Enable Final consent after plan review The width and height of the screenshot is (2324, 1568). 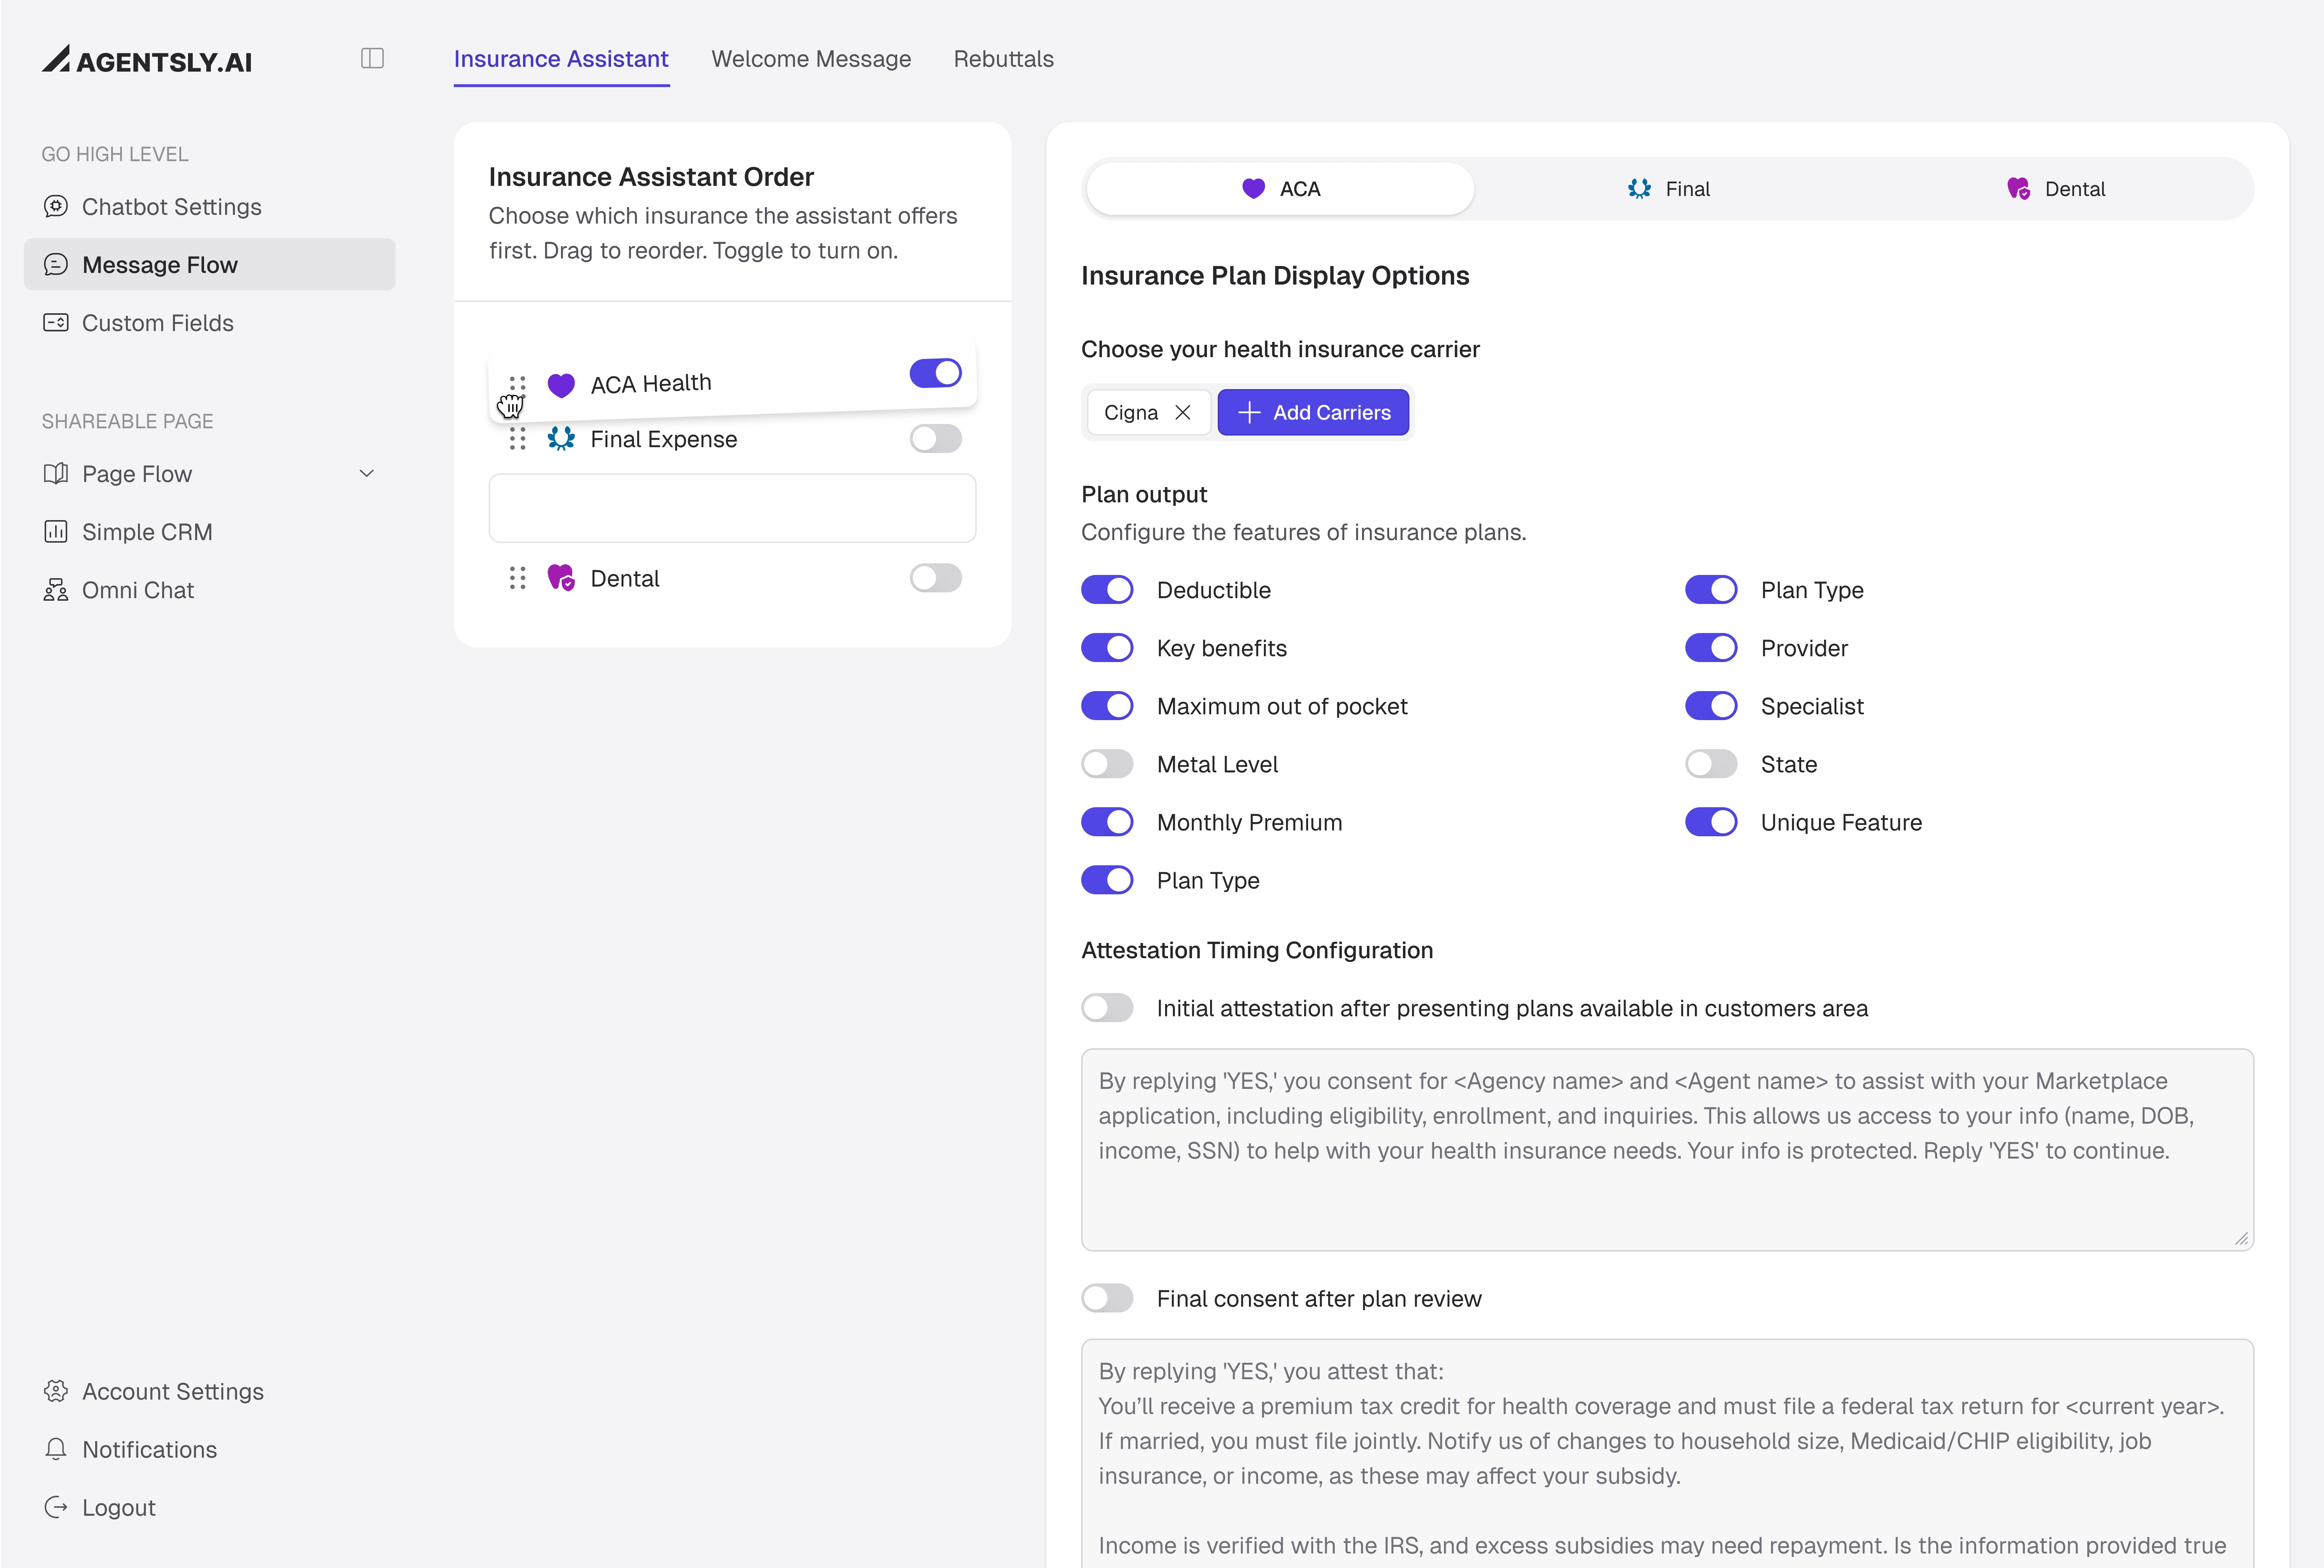coord(1107,1298)
